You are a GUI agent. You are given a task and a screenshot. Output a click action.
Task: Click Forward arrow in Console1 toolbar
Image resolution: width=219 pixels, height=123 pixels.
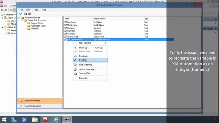click(x=6, y=10)
